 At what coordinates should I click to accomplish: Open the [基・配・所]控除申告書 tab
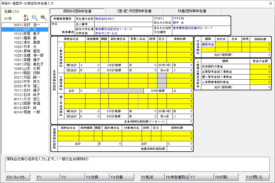pyautogui.click(x=134, y=11)
